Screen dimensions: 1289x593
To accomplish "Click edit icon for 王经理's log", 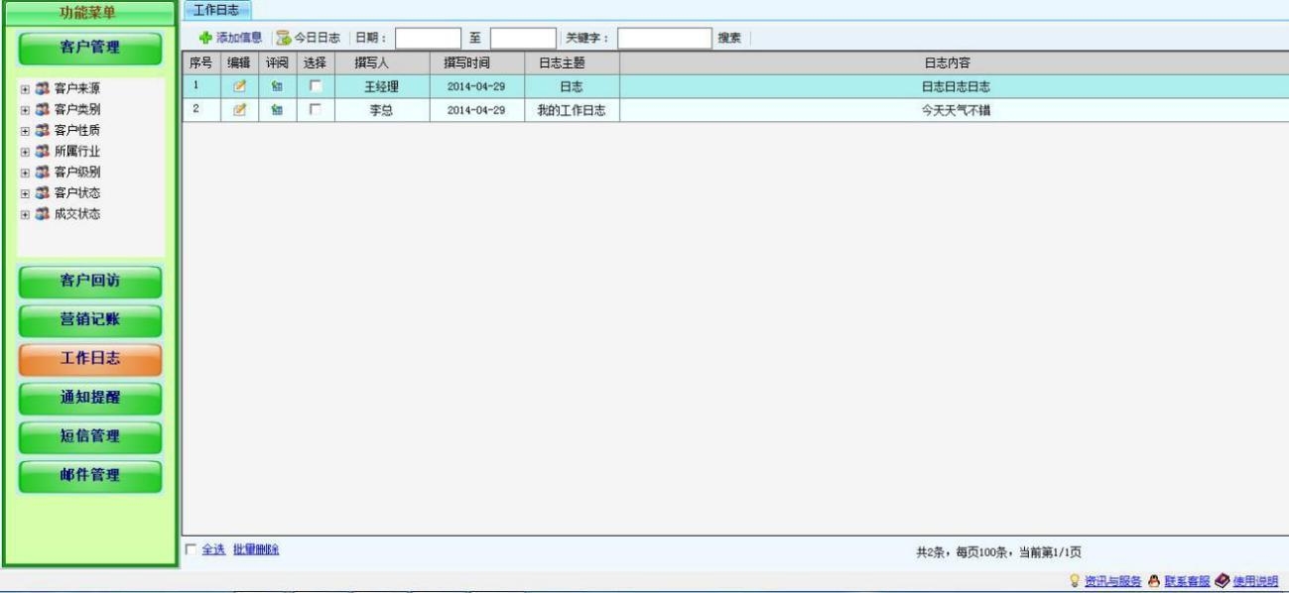I will tap(239, 86).
